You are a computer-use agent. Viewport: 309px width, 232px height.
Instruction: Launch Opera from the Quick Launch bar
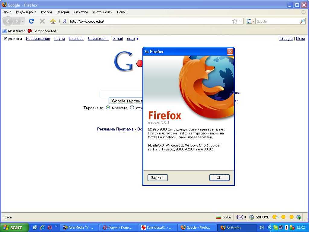(50, 227)
